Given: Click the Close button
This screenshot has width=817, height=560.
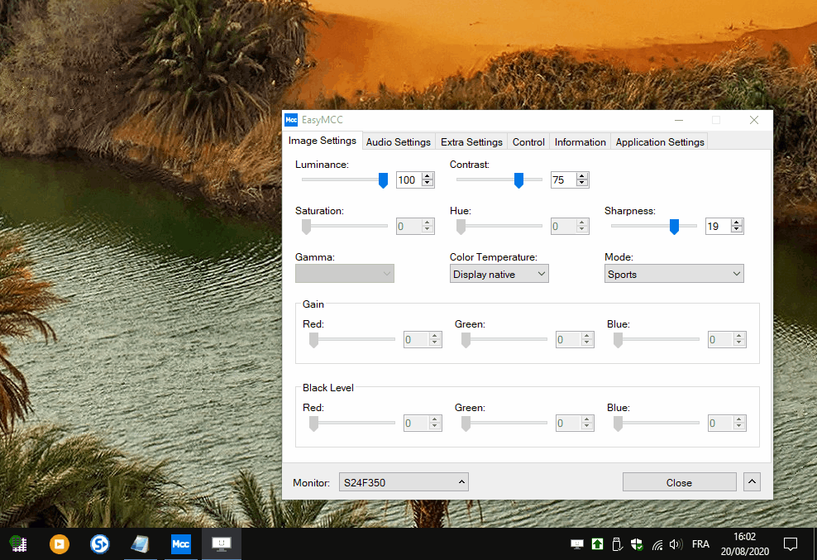Looking at the screenshot, I should tap(680, 482).
